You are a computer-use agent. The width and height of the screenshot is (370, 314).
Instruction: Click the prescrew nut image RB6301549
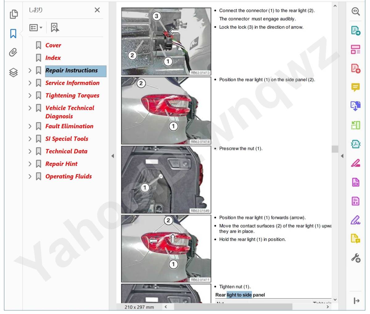[166, 180]
